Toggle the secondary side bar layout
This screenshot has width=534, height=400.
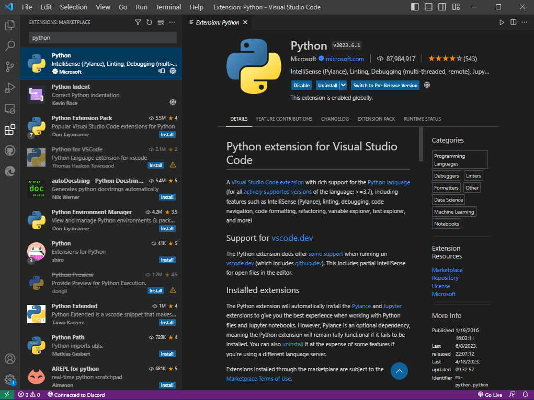tap(442, 7)
